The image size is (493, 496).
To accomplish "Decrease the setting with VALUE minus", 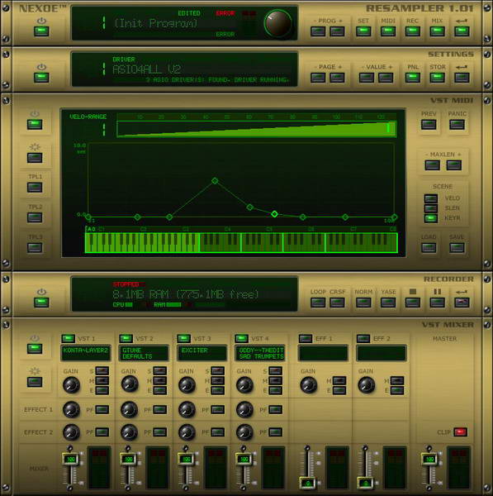I will [x=367, y=78].
